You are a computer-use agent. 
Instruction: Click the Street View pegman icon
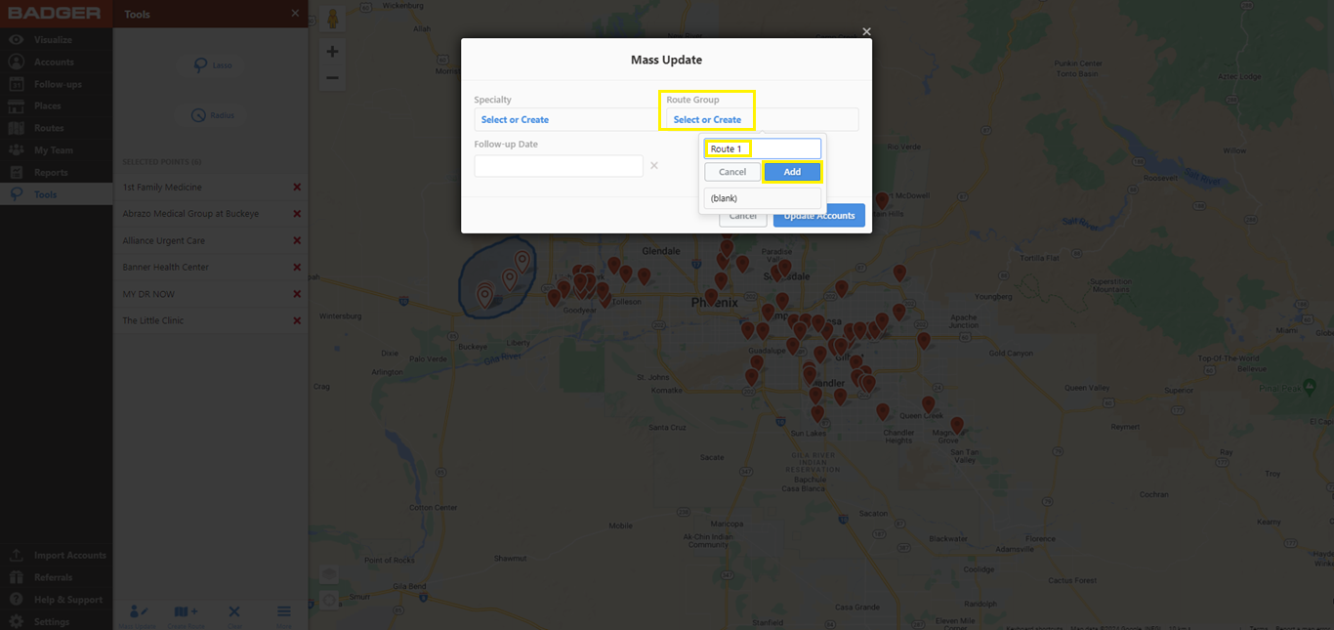[332, 17]
